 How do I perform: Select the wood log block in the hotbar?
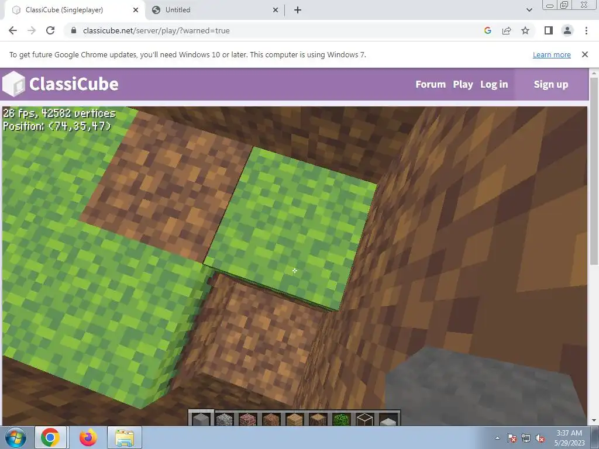pyautogui.click(x=318, y=419)
